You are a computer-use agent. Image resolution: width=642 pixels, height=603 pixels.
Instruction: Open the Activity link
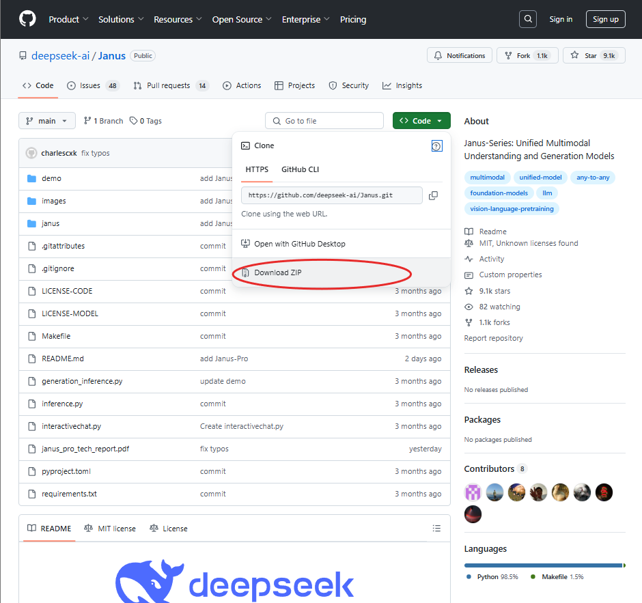tap(484, 259)
